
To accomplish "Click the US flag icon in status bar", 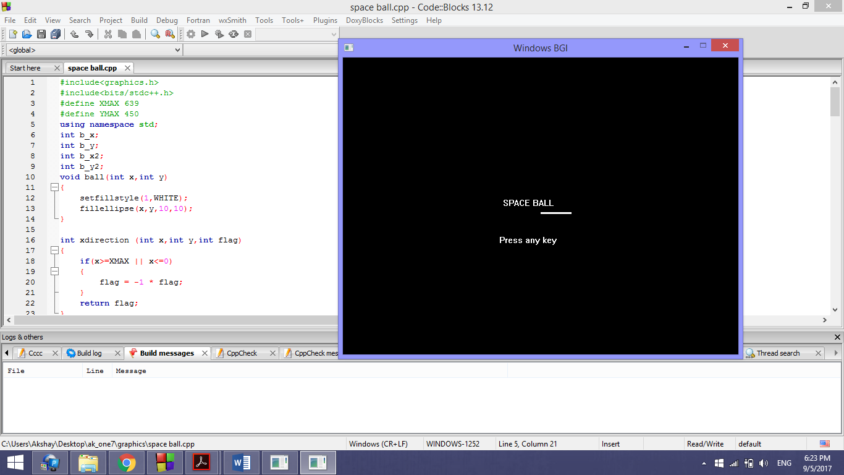I will [825, 443].
